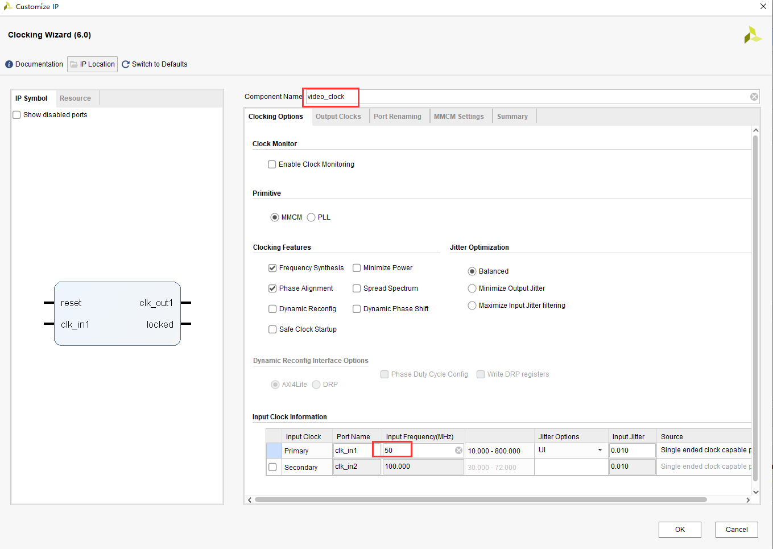The image size is (773, 549).
Task: Click the Component Name input field
Action: point(532,97)
